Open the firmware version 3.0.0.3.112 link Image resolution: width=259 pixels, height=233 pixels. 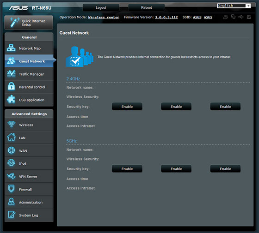[x=166, y=18]
